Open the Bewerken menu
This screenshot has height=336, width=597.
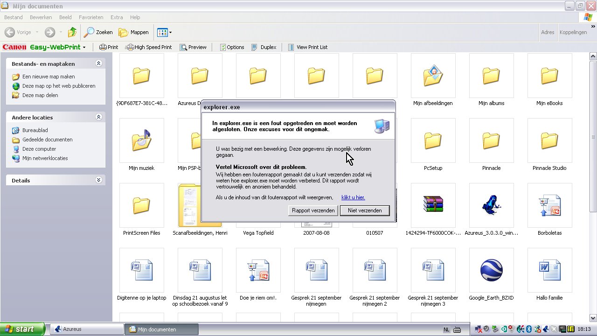click(41, 17)
